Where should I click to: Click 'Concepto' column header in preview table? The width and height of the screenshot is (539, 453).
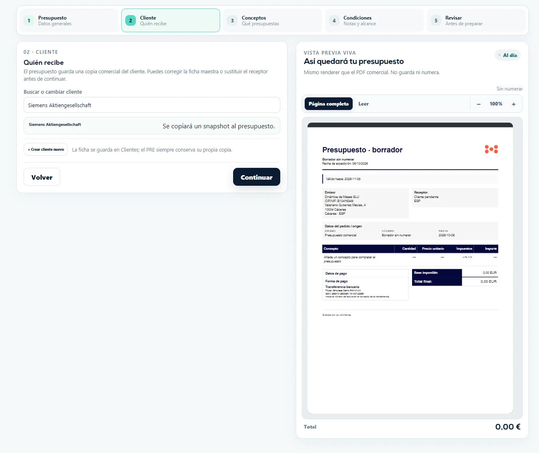331,248
